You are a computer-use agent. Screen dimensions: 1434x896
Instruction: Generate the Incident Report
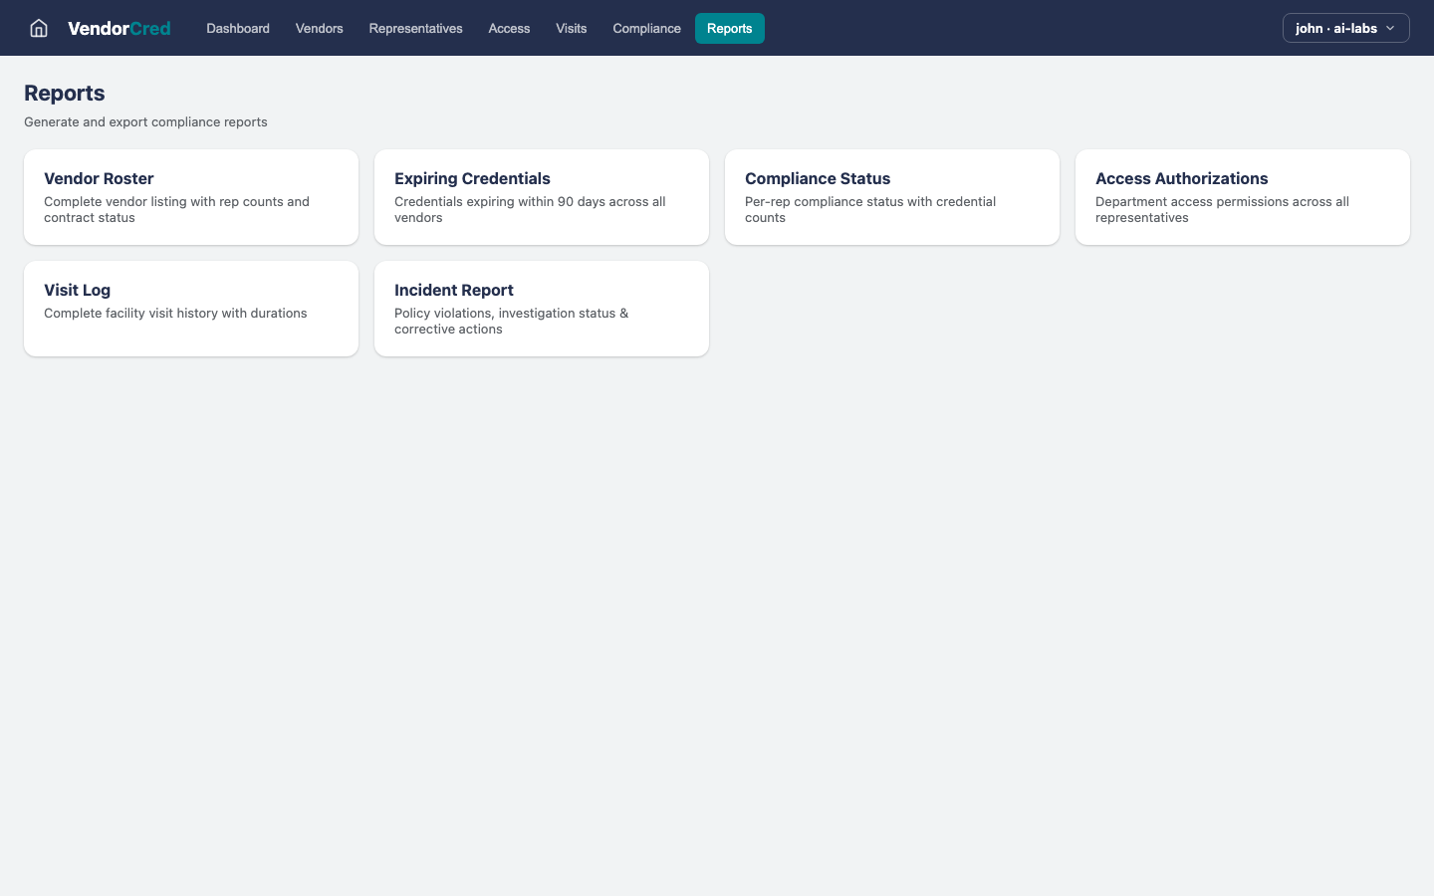point(542,308)
